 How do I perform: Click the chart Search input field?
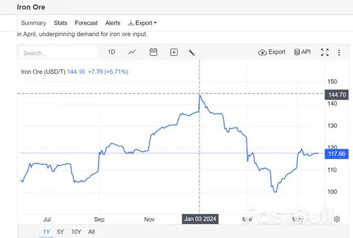56,53
